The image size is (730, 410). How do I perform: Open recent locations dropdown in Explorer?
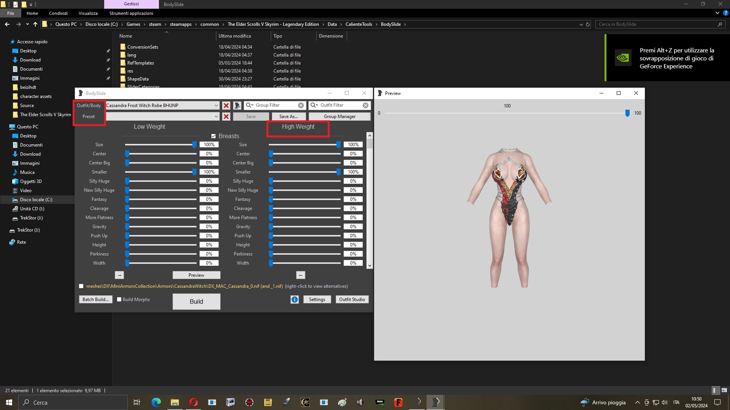pyautogui.click(x=27, y=24)
